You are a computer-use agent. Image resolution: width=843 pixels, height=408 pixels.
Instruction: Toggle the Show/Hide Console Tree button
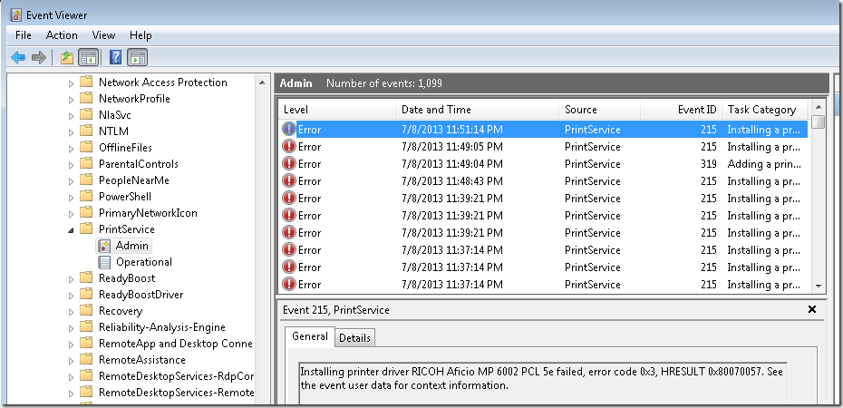click(88, 58)
